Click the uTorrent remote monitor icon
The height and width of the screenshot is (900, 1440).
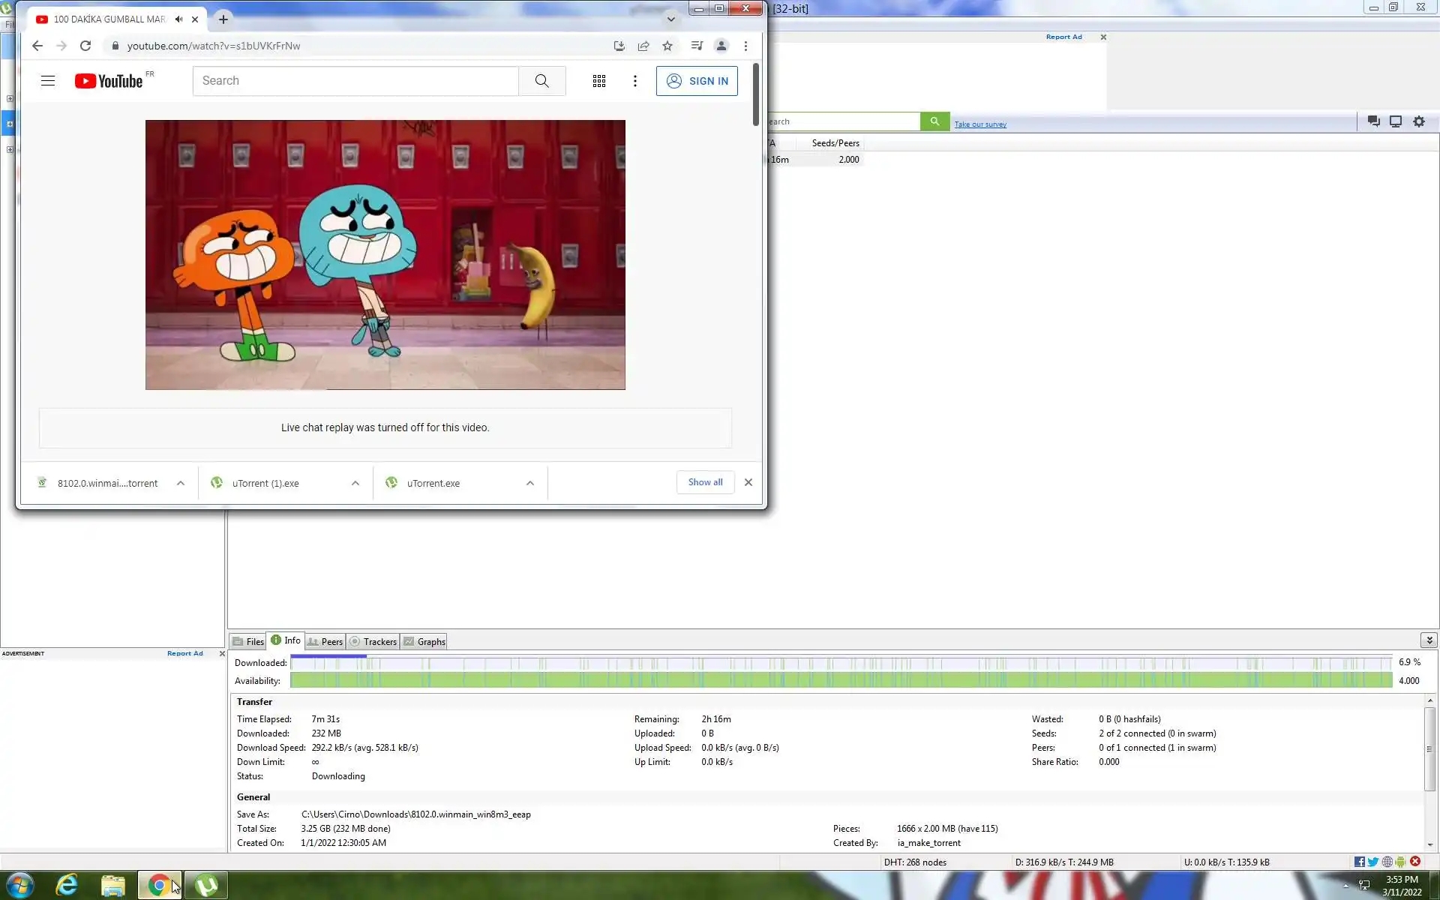pyautogui.click(x=1395, y=121)
